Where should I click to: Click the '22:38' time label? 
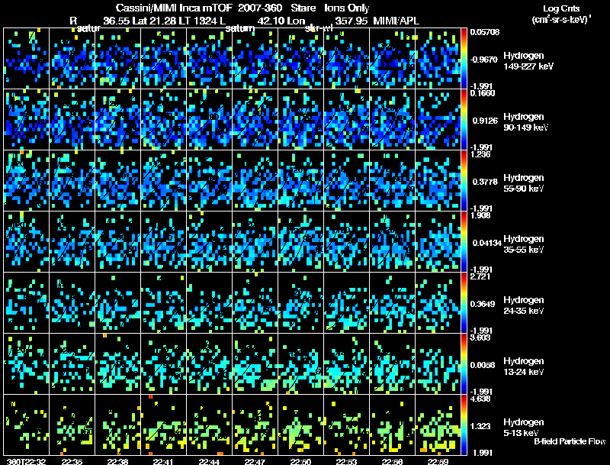[118, 461]
